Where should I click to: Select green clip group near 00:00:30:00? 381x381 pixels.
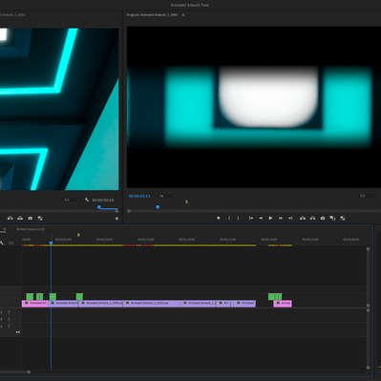pyautogui.click(x=275, y=297)
